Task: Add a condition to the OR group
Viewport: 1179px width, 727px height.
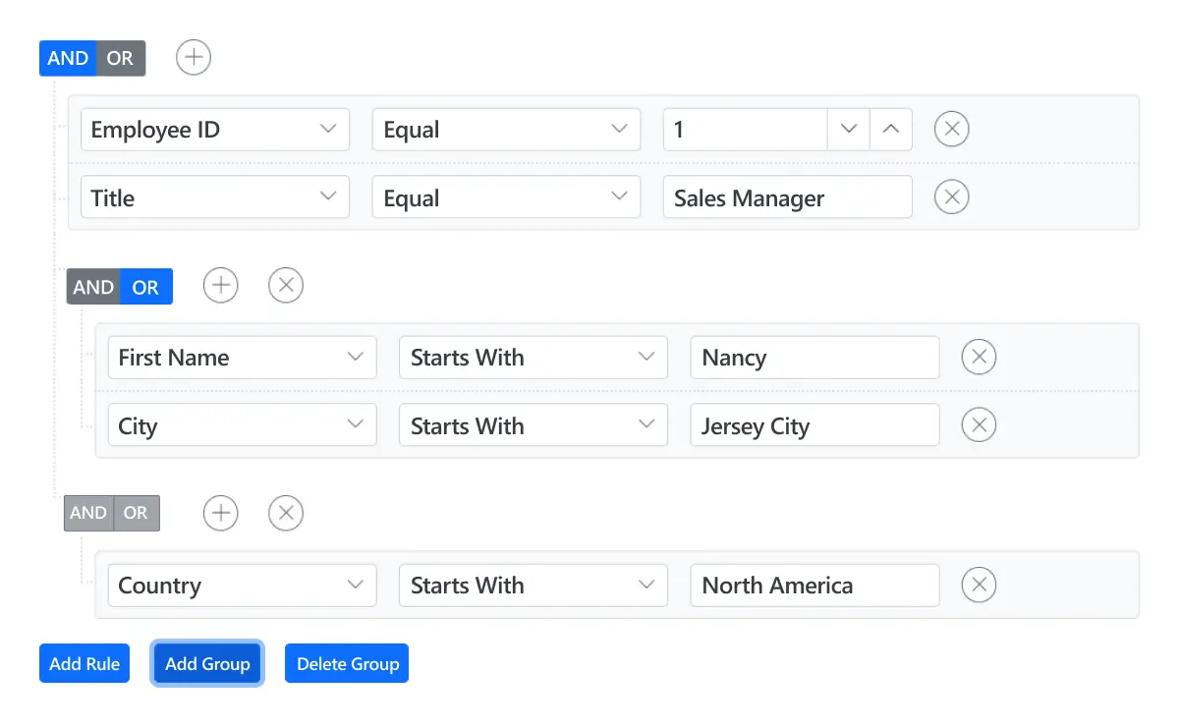Action: point(220,285)
